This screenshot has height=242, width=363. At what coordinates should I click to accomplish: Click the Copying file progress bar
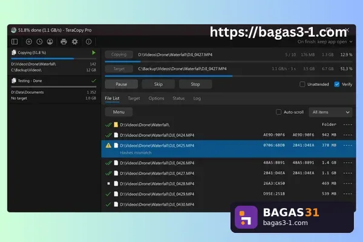229,62
